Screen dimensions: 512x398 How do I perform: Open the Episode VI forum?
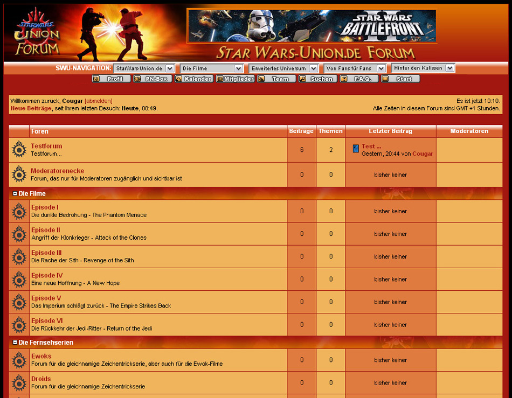(47, 320)
